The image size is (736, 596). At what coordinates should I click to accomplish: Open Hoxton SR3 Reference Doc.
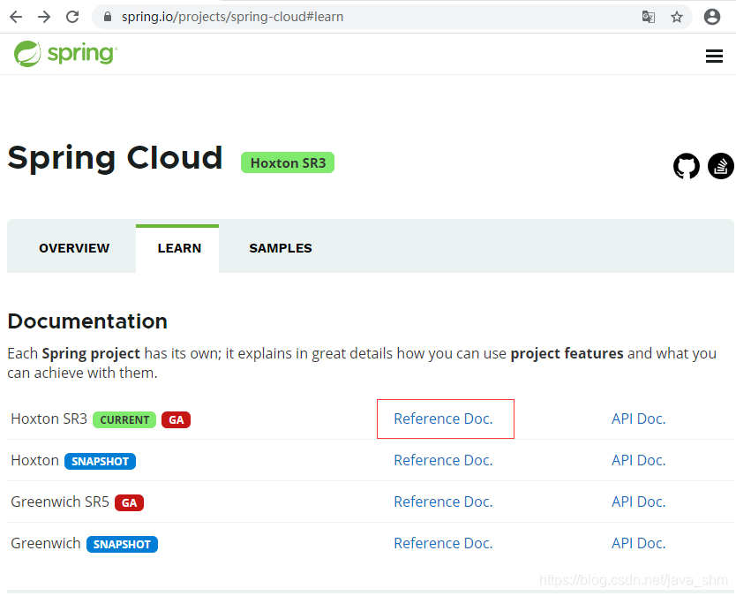point(443,419)
